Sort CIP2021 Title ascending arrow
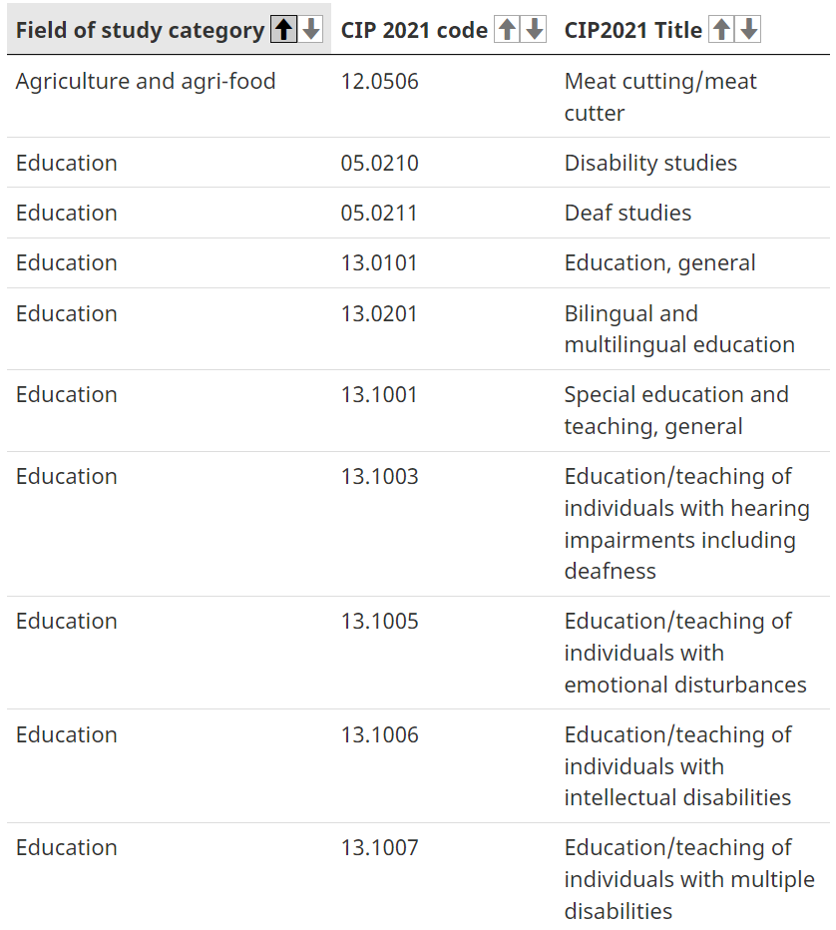Image resolution: width=836 pixels, height=930 pixels. (721, 29)
